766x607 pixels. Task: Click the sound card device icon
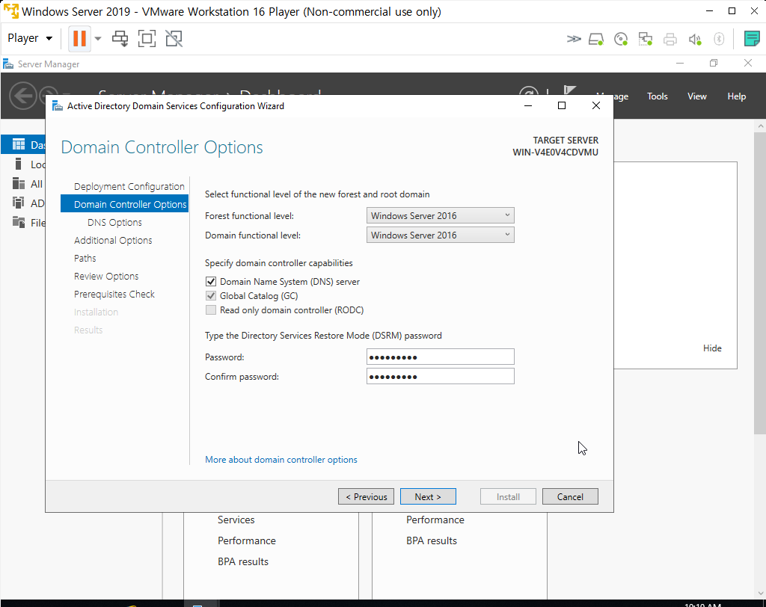click(695, 39)
